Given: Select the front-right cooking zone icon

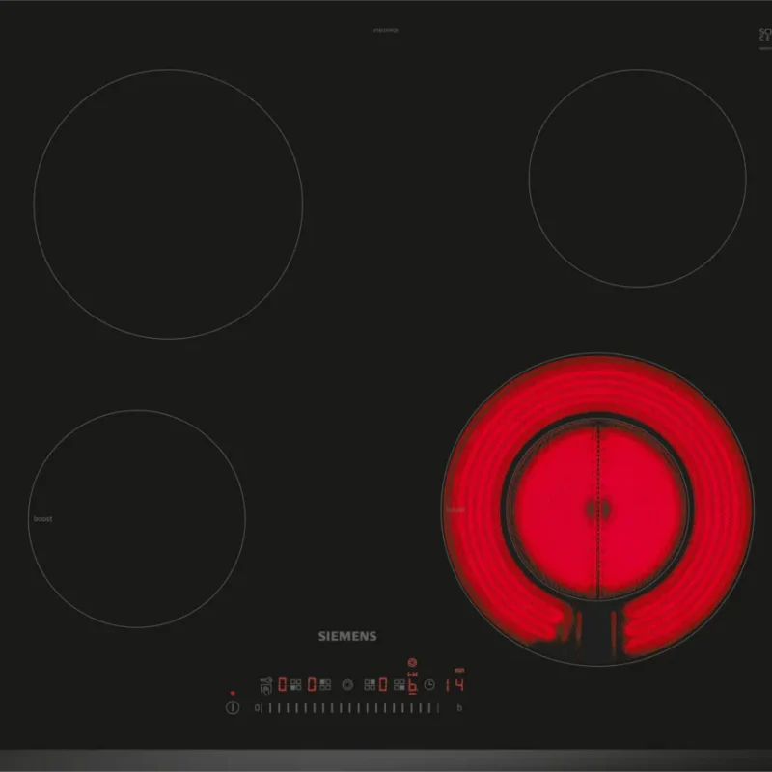Looking at the screenshot, I should click(x=400, y=685).
